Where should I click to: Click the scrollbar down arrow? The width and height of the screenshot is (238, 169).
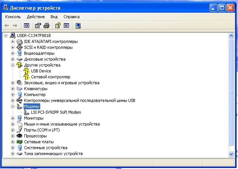231,154
